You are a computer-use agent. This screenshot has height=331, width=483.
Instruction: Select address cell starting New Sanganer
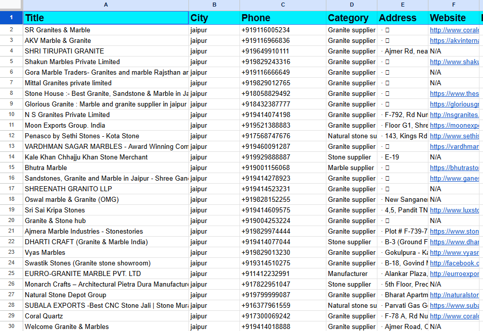(403, 199)
